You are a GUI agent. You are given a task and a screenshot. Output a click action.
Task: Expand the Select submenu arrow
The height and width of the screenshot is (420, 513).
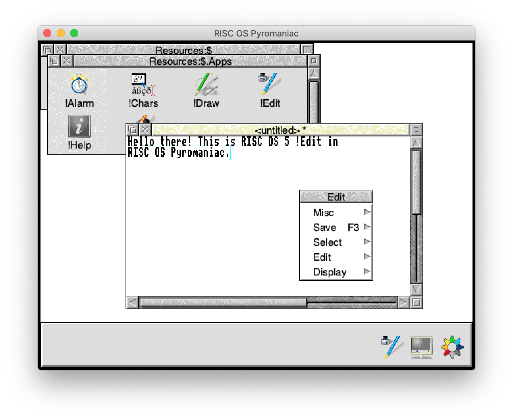pyautogui.click(x=367, y=242)
